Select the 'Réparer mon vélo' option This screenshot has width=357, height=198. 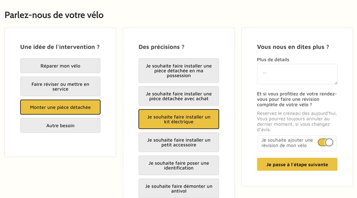[x=60, y=66]
